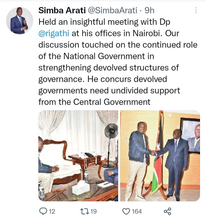Screen dimensions: 206x218
Task: Click the reply count 12
Action: (x=52, y=211)
